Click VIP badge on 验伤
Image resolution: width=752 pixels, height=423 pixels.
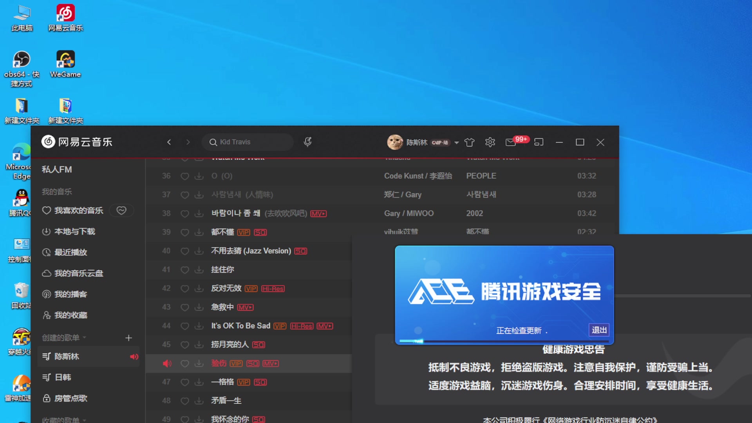pos(236,363)
